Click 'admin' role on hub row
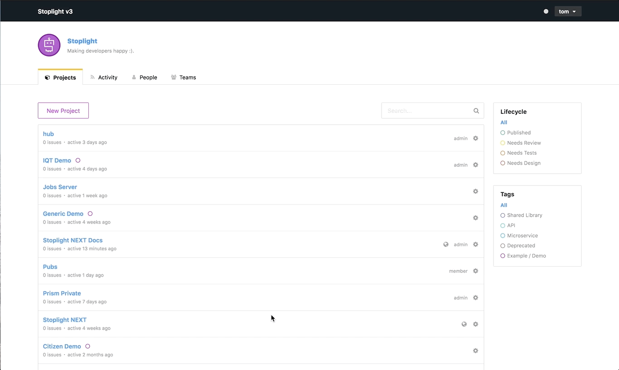This screenshot has width=619, height=370. (x=460, y=138)
